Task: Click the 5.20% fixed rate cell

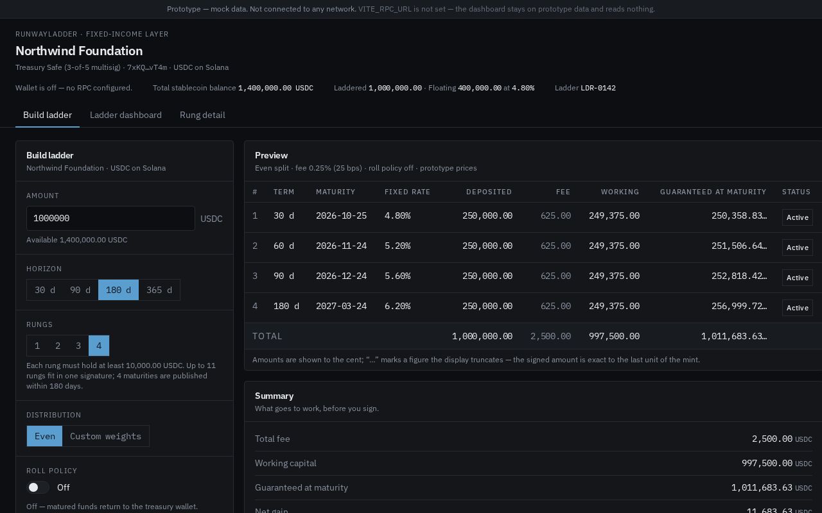Action: pyautogui.click(x=398, y=246)
